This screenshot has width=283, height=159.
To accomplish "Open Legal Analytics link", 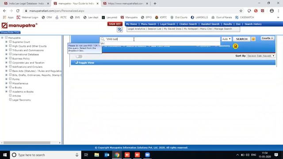I will coord(137,29).
